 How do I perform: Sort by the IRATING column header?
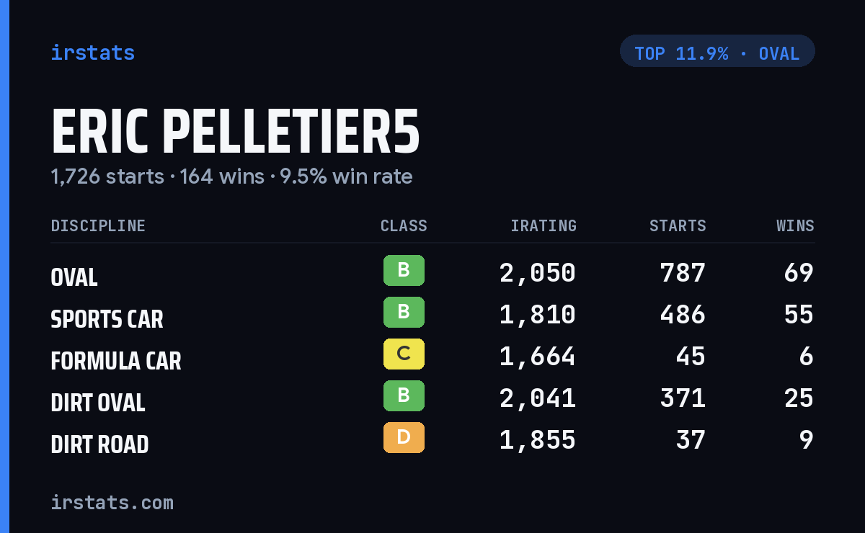[x=544, y=226]
